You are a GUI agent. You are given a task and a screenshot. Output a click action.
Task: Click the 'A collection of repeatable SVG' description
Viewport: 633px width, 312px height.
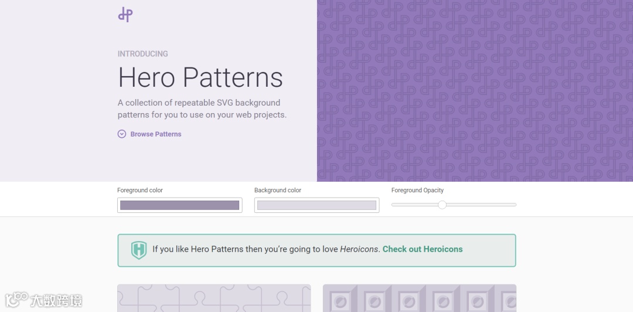(202, 108)
